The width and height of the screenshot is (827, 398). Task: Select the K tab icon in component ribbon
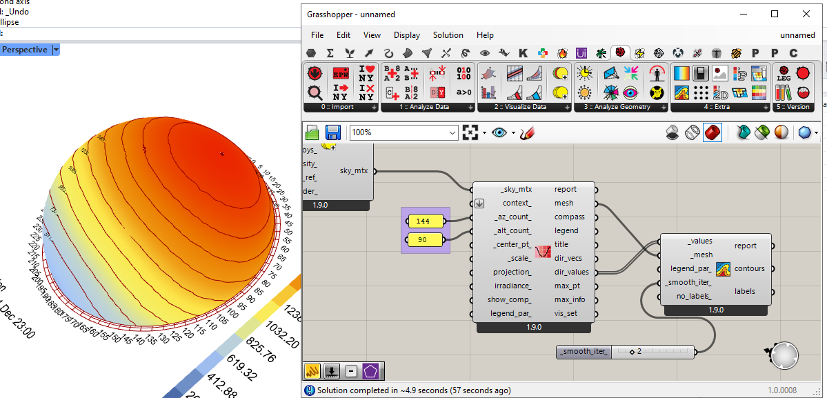tap(523, 53)
